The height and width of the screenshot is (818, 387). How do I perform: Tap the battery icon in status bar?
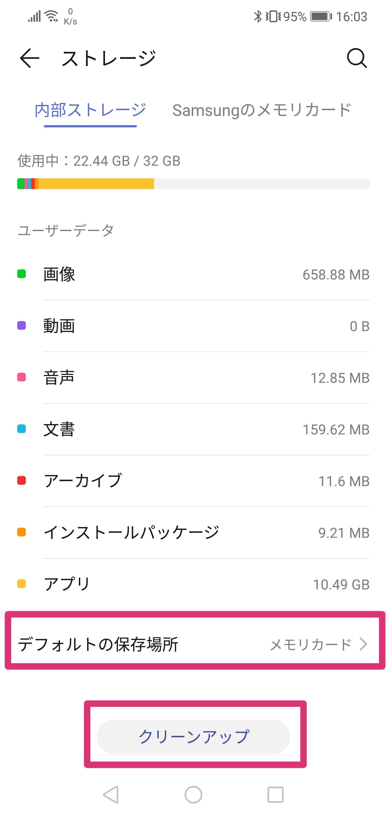point(321,17)
